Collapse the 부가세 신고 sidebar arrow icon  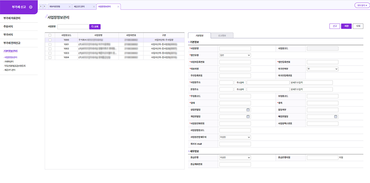(x=31, y=7)
